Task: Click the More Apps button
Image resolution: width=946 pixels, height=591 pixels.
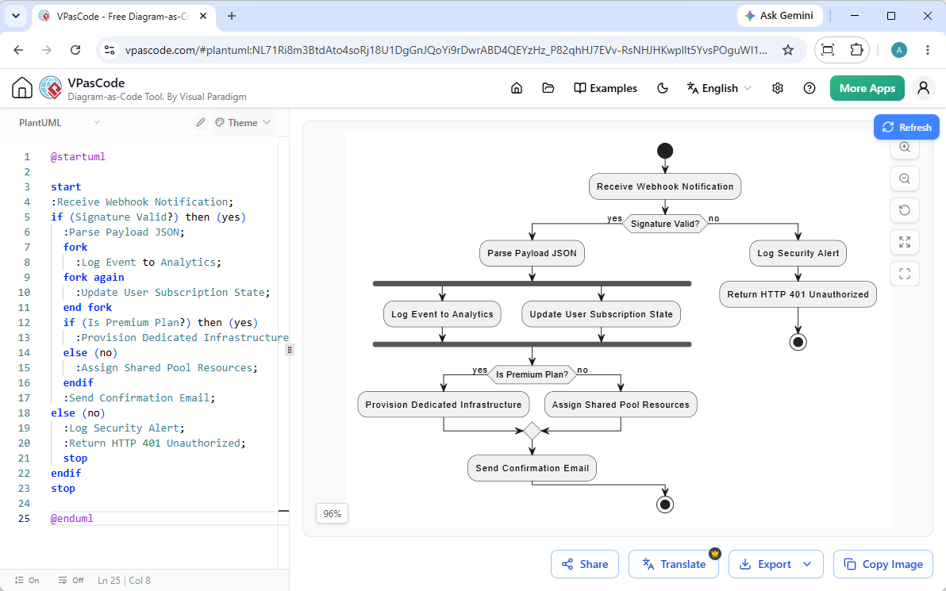Action: (867, 88)
